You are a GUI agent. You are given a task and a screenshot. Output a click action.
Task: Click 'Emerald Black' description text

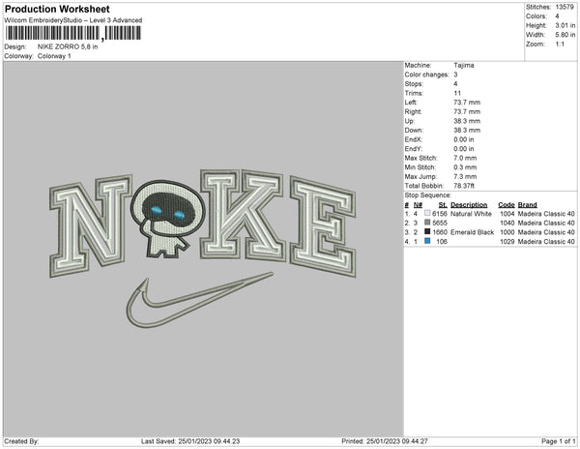[x=472, y=232]
